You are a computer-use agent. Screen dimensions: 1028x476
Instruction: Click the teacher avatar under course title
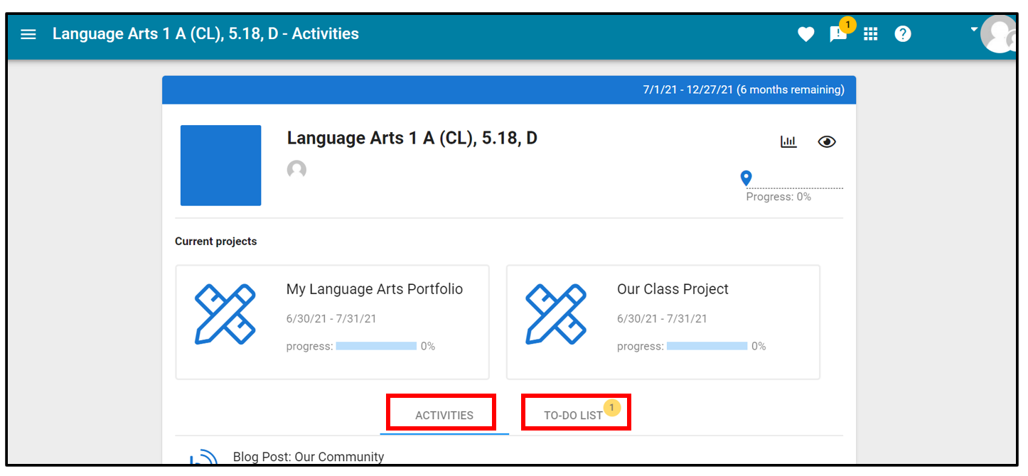[x=296, y=170]
